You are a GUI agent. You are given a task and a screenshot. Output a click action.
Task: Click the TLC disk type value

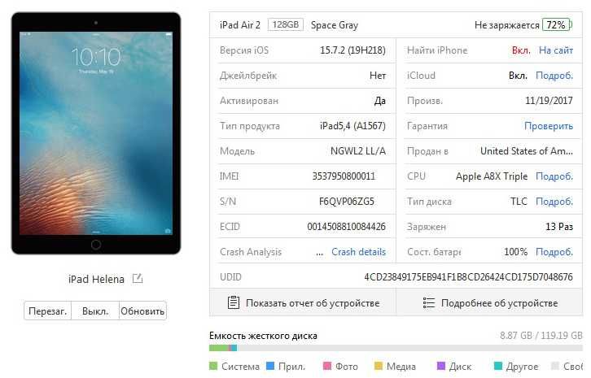[519, 202]
